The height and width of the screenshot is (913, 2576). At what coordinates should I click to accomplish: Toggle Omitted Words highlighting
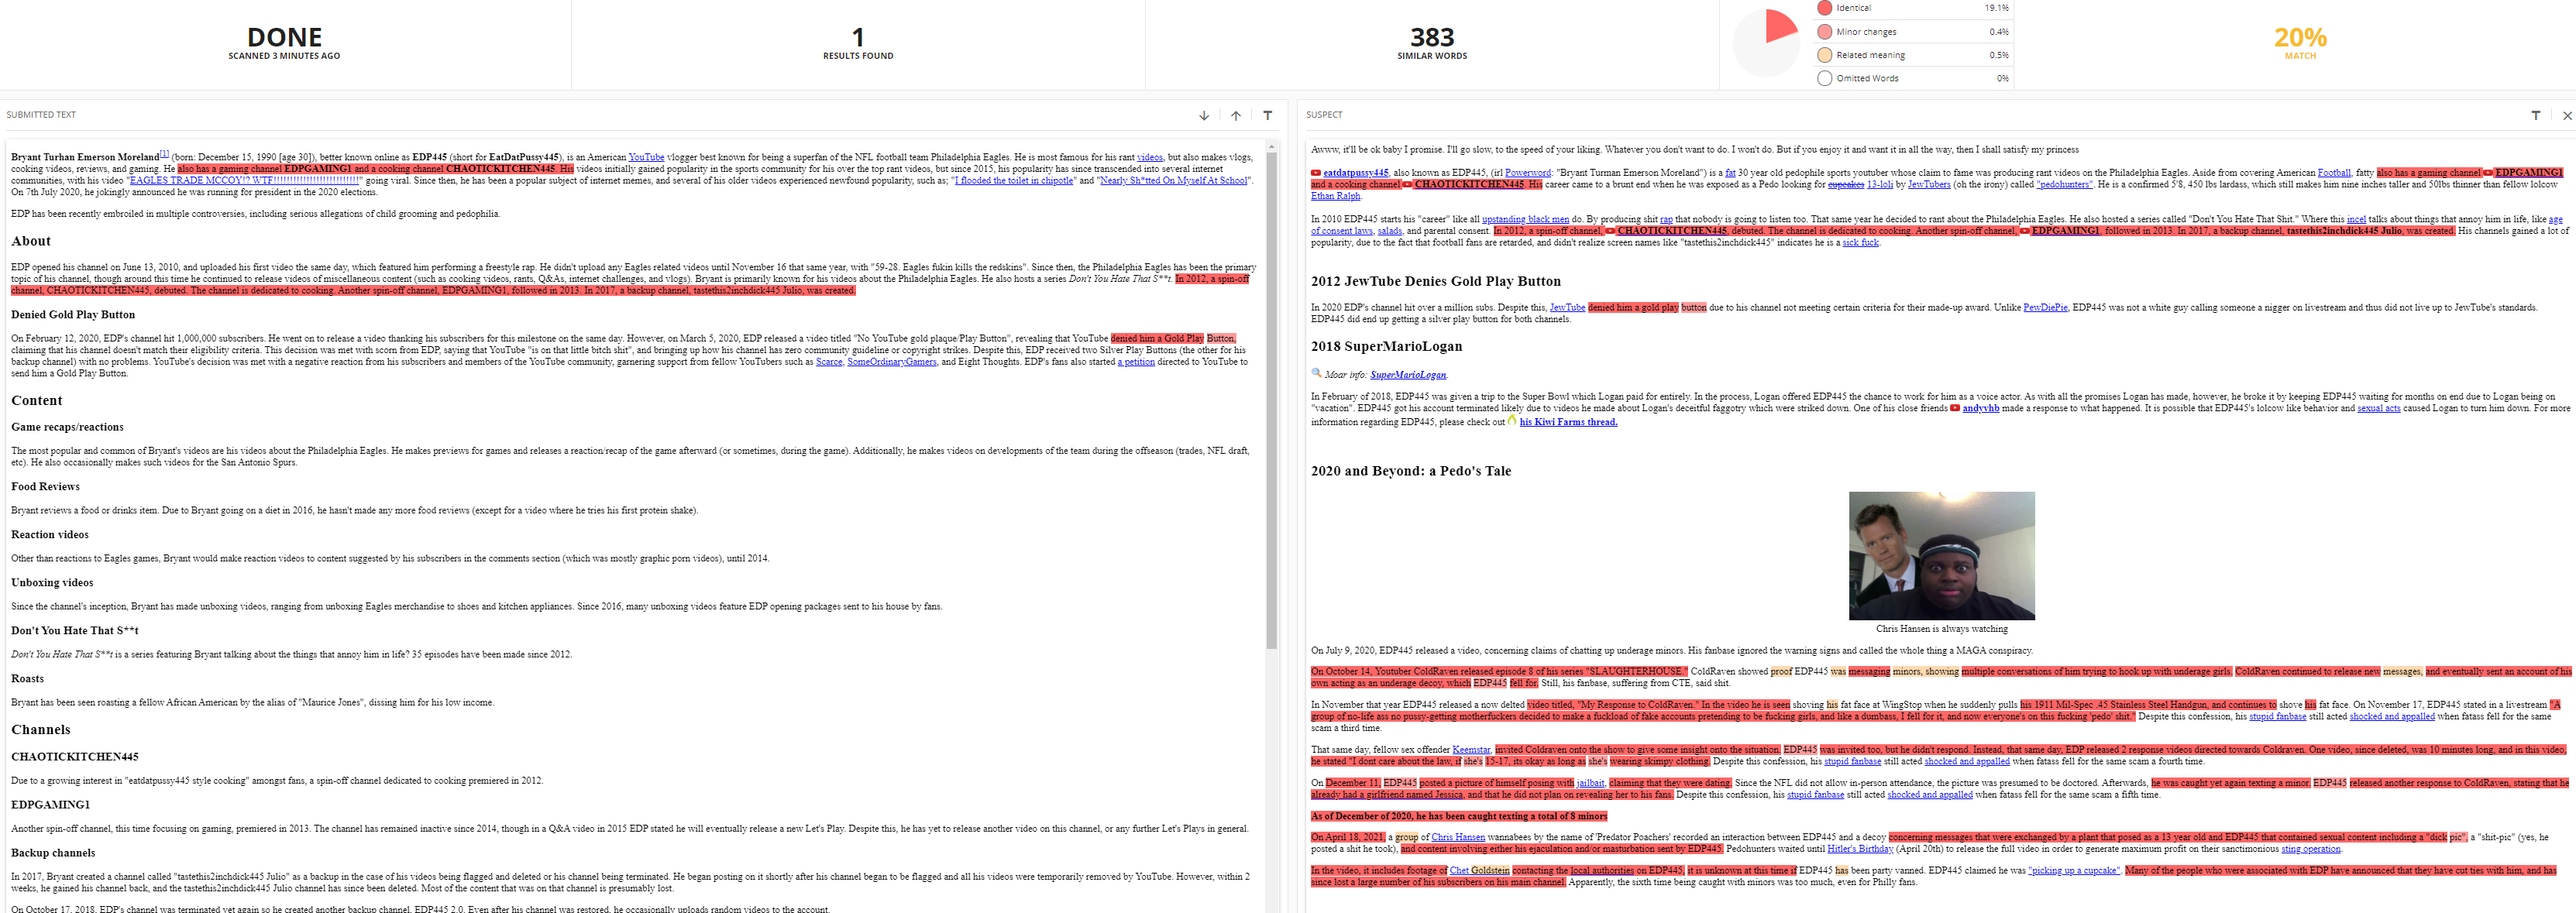tap(1825, 78)
